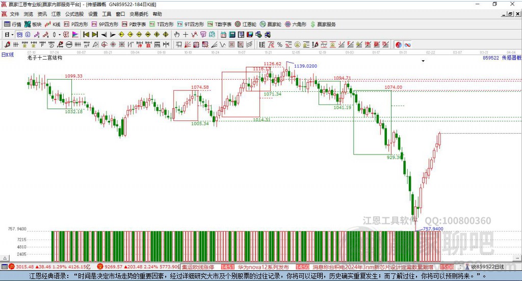522x281 pixels.
Task: Select the Gann fan lines tool
Action: [x=188, y=44]
